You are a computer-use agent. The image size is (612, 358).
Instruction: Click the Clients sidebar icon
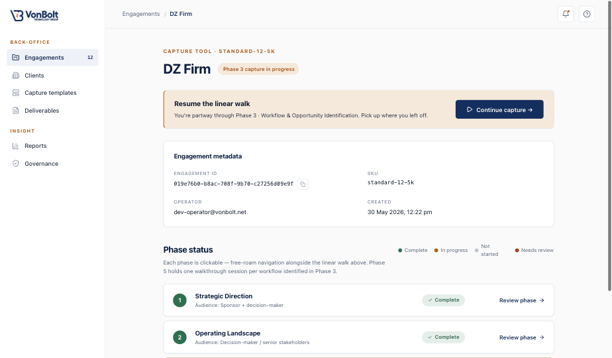16,76
